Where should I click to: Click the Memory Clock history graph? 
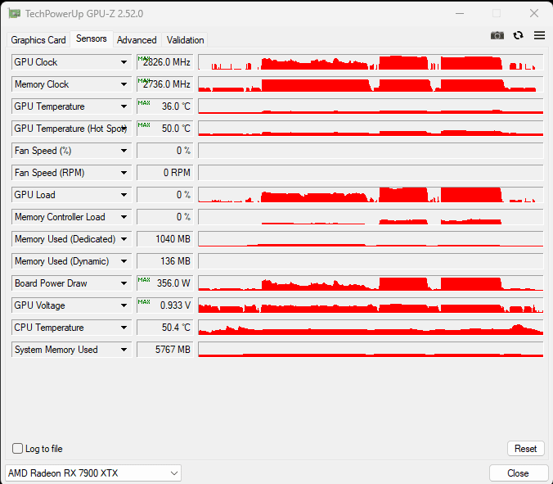pyautogui.click(x=371, y=84)
